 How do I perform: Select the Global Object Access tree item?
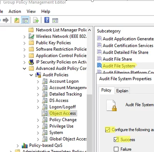(x=68, y=139)
